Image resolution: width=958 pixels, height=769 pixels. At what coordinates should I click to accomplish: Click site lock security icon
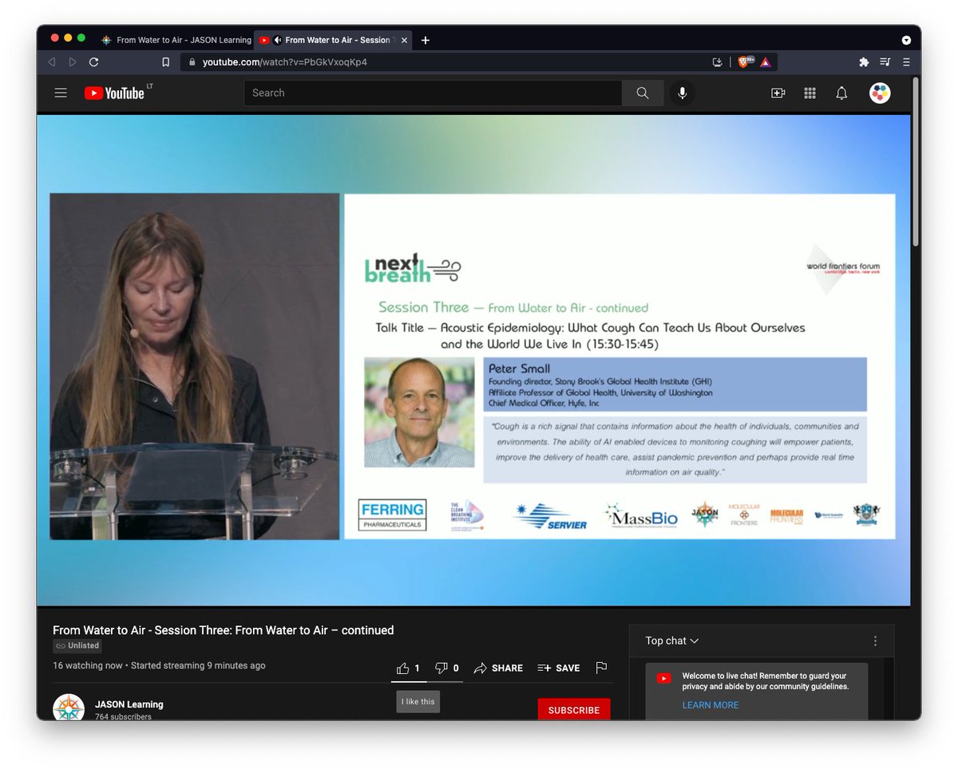(x=192, y=62)
